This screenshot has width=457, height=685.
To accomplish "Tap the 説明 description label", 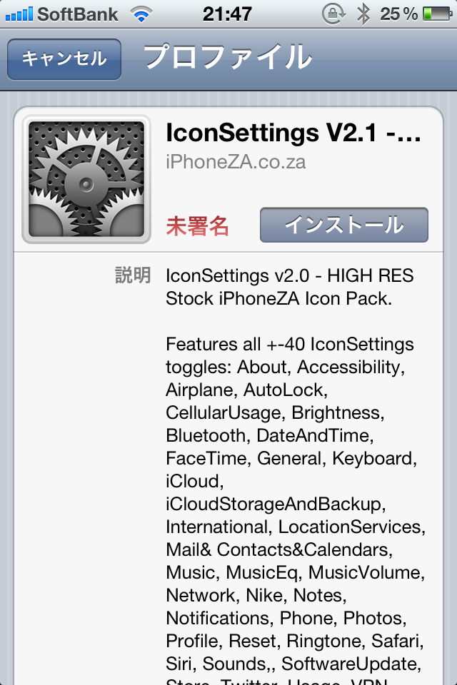I will click(x=133, y=275).
